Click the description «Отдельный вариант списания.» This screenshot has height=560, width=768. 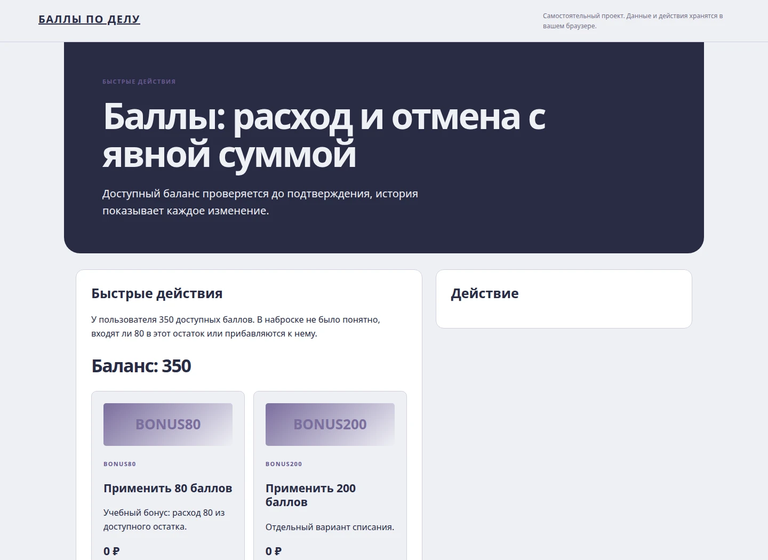(x=330, y=527)
